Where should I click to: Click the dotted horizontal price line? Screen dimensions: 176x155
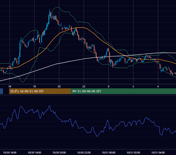click(x=88, y=79)
